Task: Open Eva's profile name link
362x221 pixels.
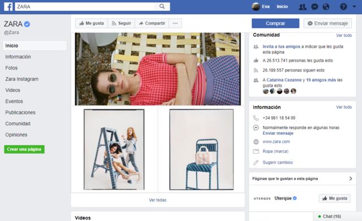Action: click(266, 7)
